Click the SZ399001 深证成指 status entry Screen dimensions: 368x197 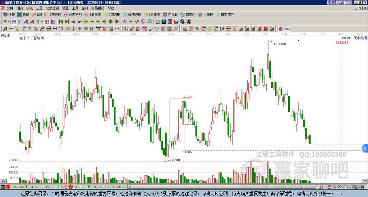tap(348, 187)
